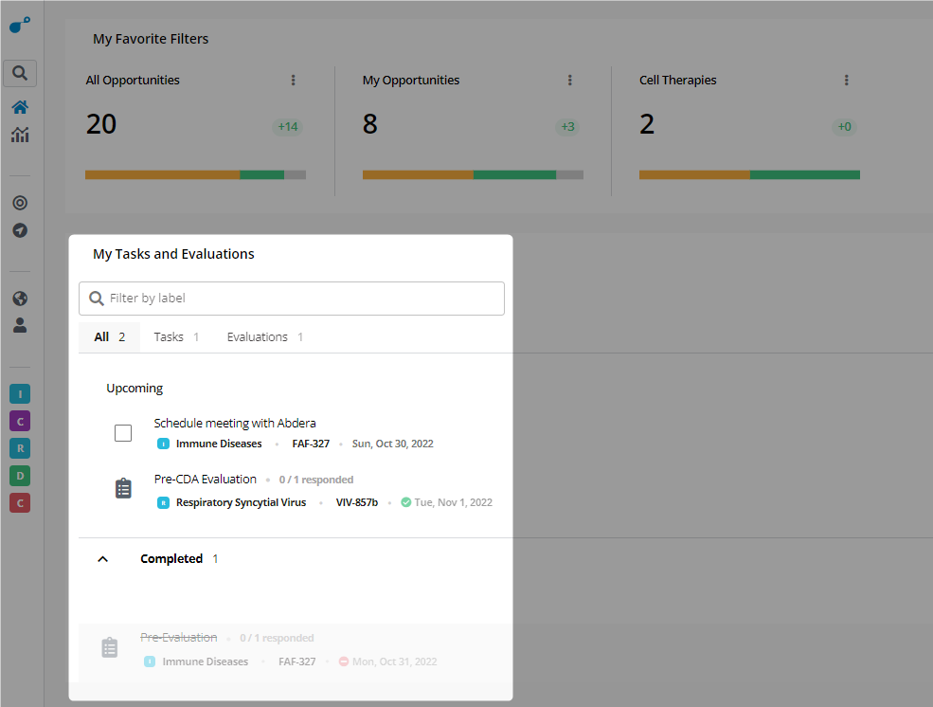Open the analytics chart icon
Image resolution: width=933 pixels, height=707 pixels.
coord(20,135)
